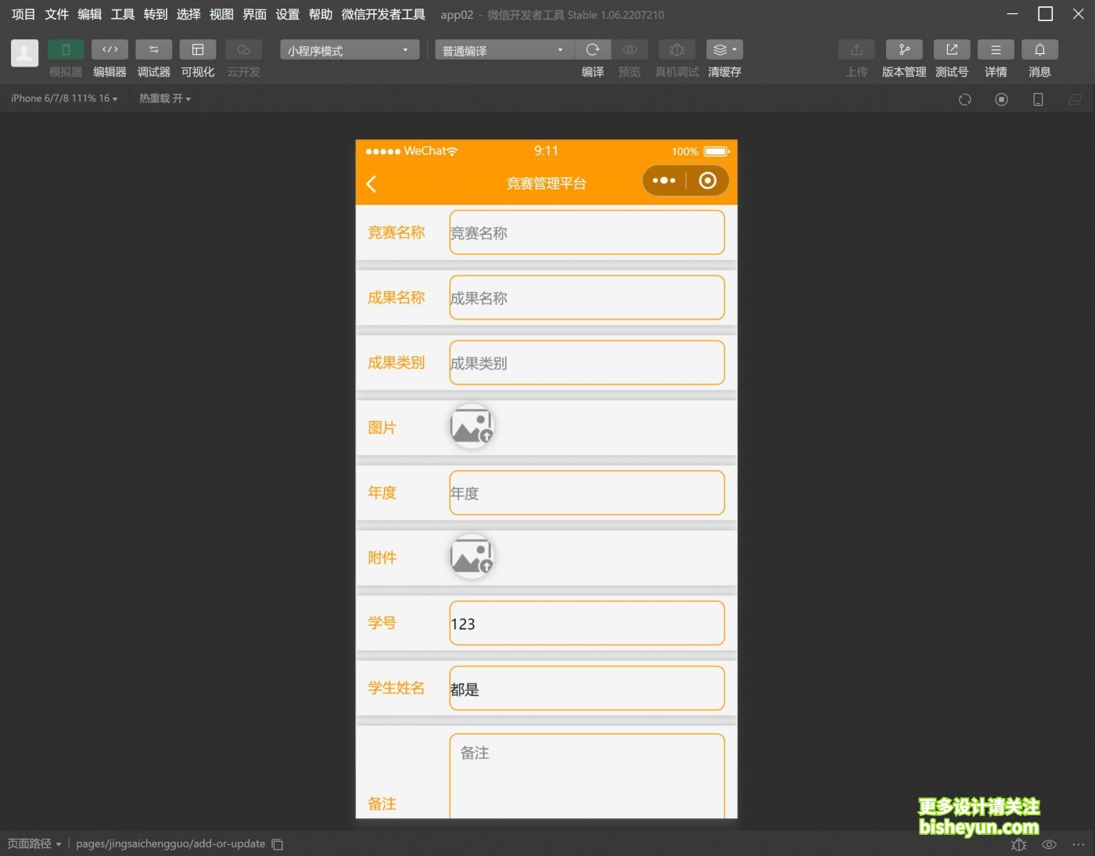The width and height of the screenshot is (1095, 856).
Task: Click the real device debug (真机调试) icon
Action: tap(677, 50)
